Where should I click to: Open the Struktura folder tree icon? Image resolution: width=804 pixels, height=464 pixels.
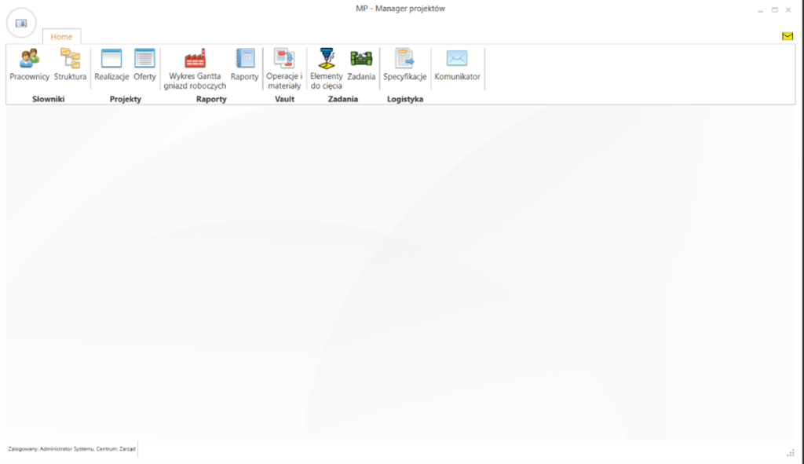coord(70,65)
